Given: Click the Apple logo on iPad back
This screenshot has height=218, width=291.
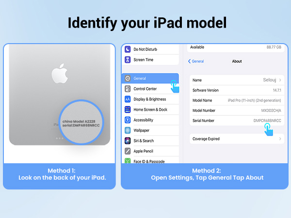Looking at the screenshot, I should [60, 74].
